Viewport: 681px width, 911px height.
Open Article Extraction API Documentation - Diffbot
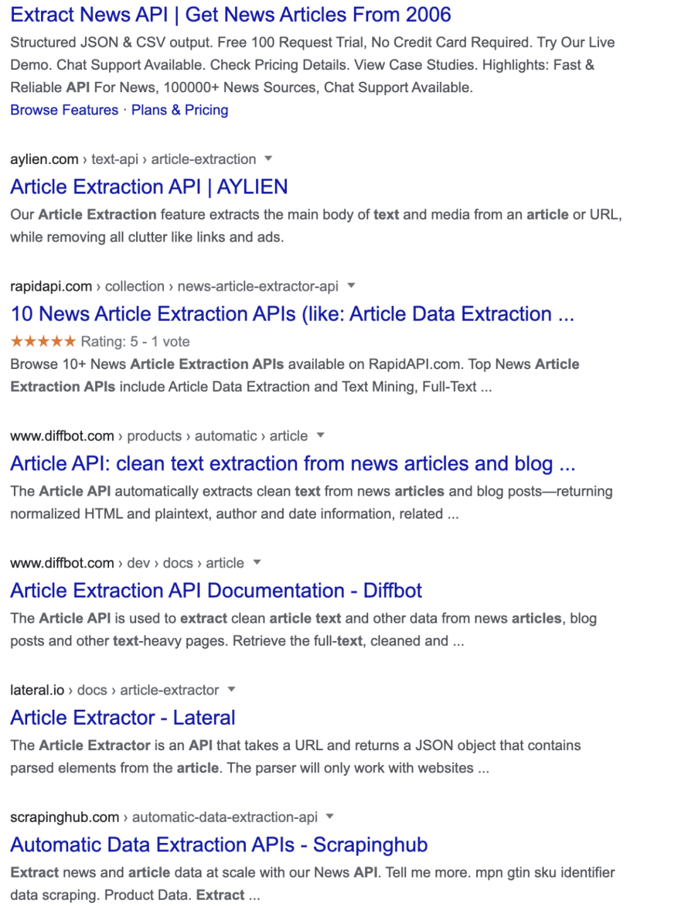(x=216, y=591)
